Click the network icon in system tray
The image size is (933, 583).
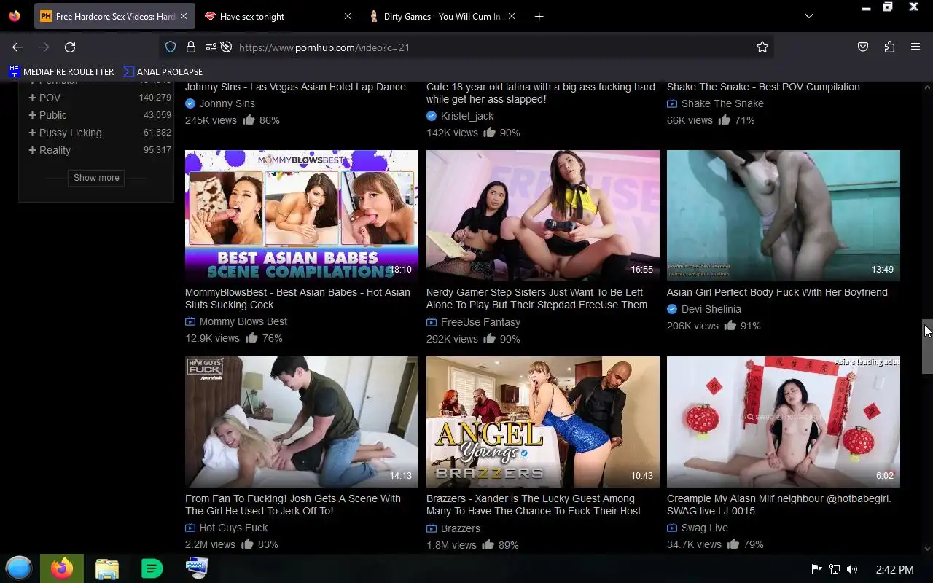(835, 569)
